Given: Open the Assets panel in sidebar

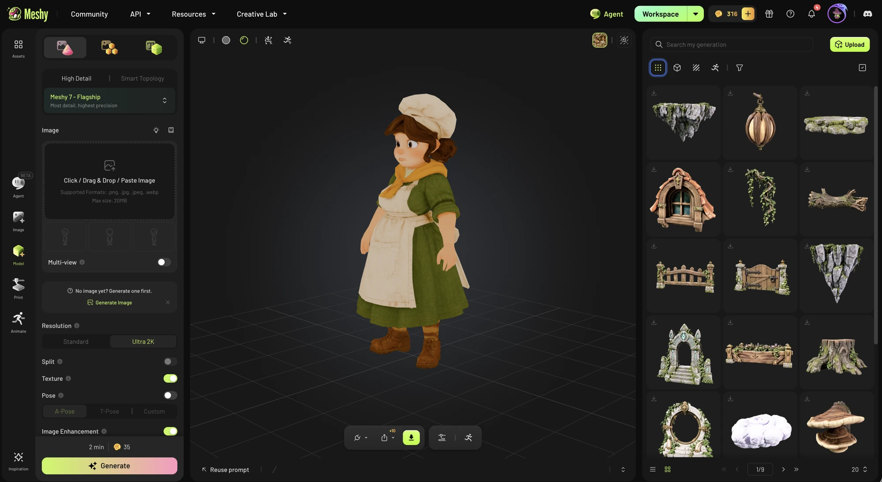Looking at the screenshot, I should point(18,48).
